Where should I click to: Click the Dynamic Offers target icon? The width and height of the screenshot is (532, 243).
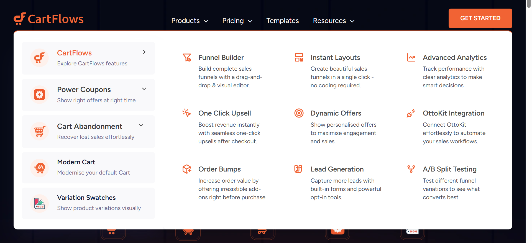click(299, 113)
